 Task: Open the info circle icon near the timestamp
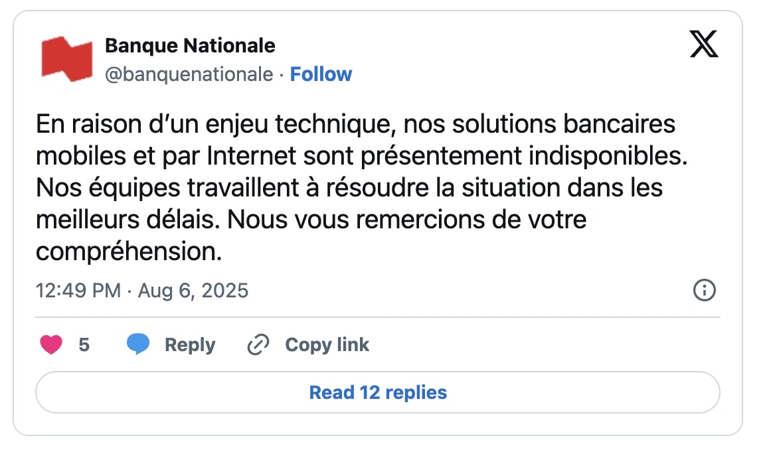pyautogui.click(x=704, y=290)
